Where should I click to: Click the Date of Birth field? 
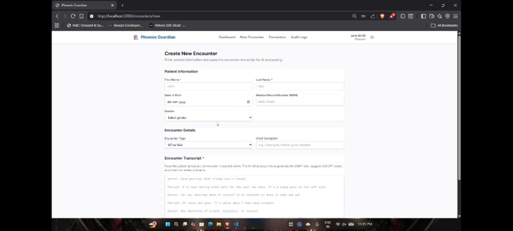pyautogui.click(x=209, y=102)
